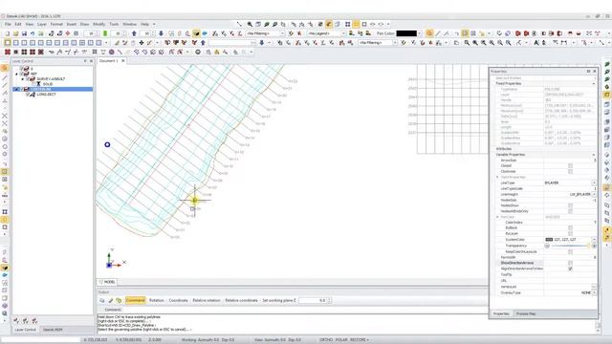Open the Tools menu
Screen dimensions: 612x344
point(114,24)
